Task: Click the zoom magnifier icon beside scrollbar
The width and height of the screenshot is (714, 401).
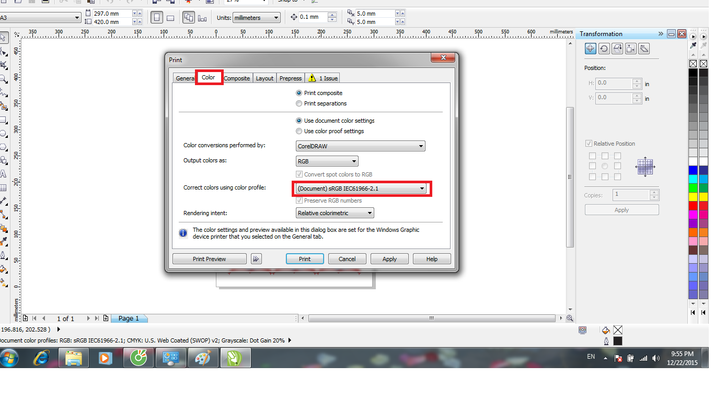Action: [x=570, y=318]
